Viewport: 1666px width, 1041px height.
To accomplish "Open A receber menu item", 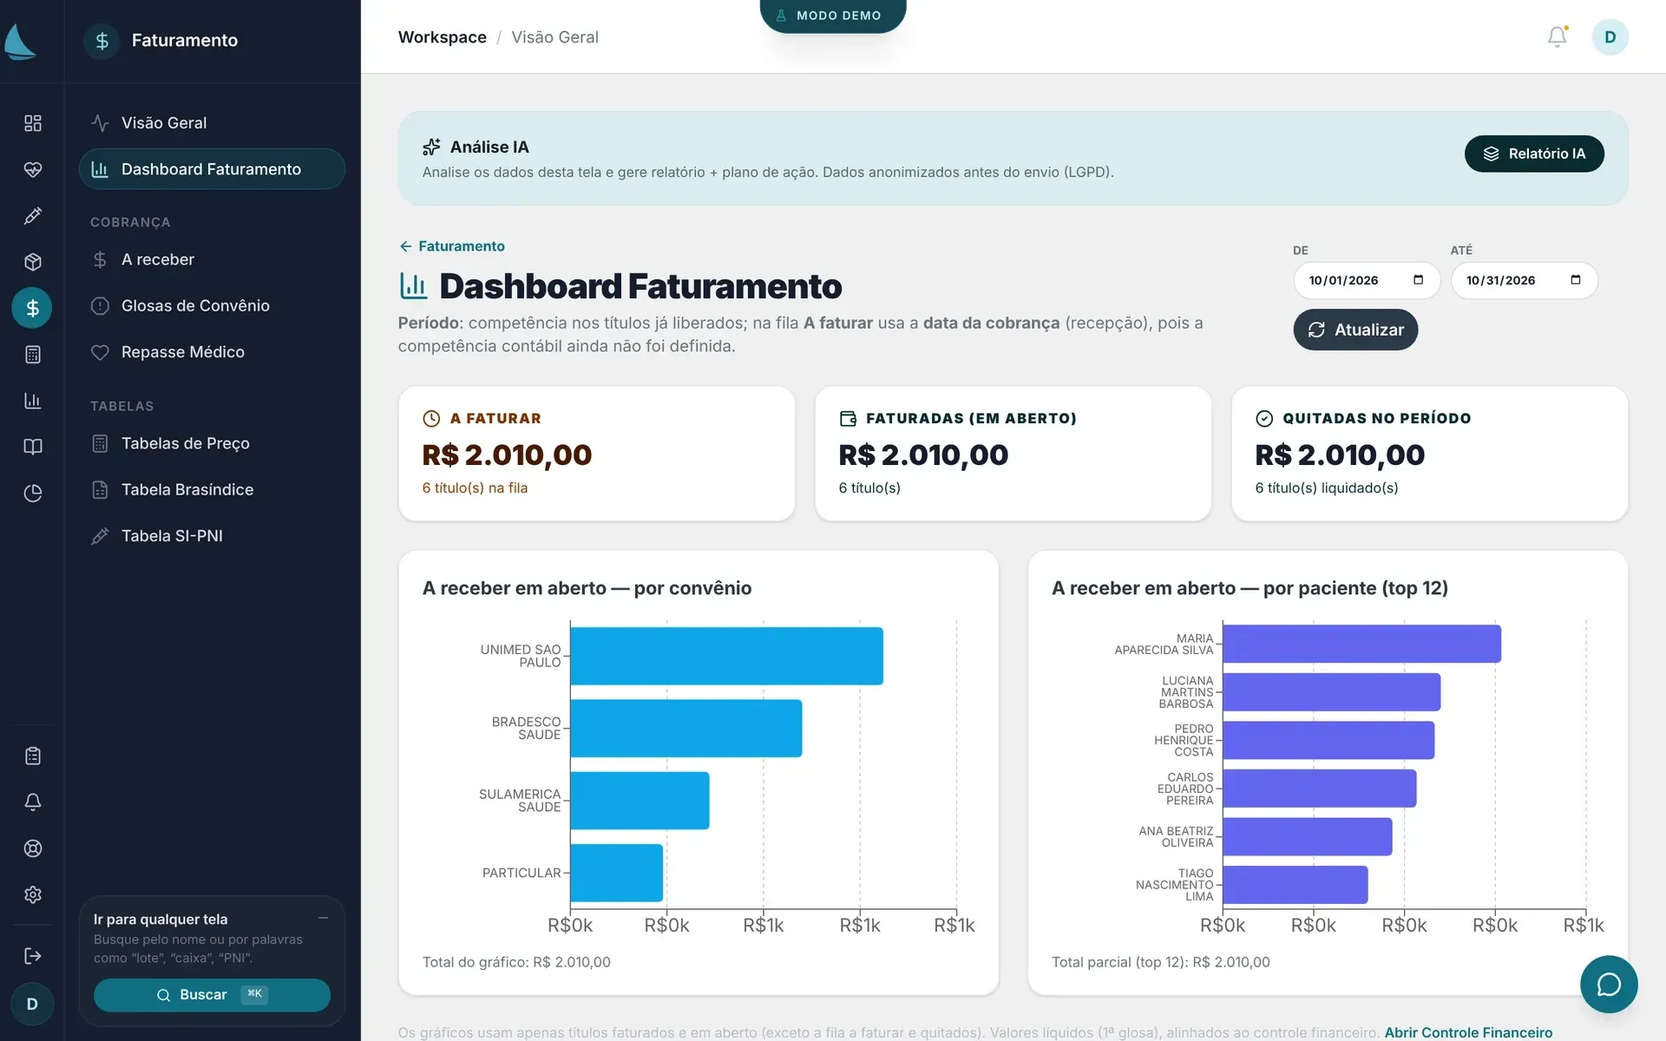I will coord(212,259).
